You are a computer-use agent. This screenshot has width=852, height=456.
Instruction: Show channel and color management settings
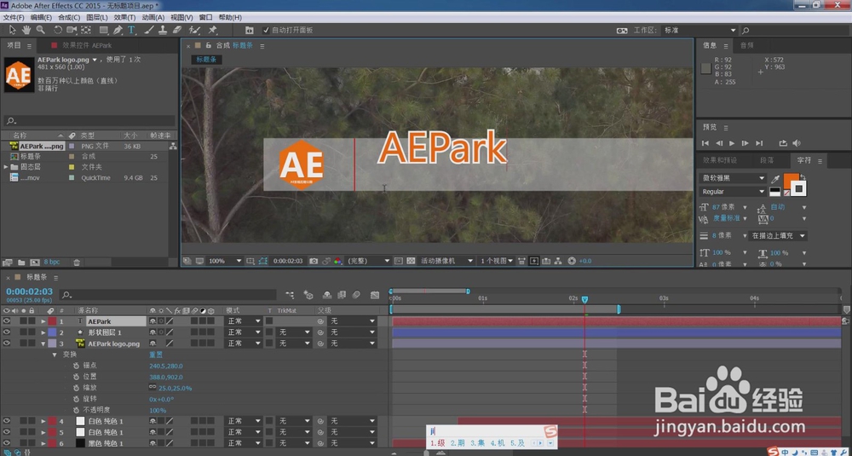click(x=338, y=261)
